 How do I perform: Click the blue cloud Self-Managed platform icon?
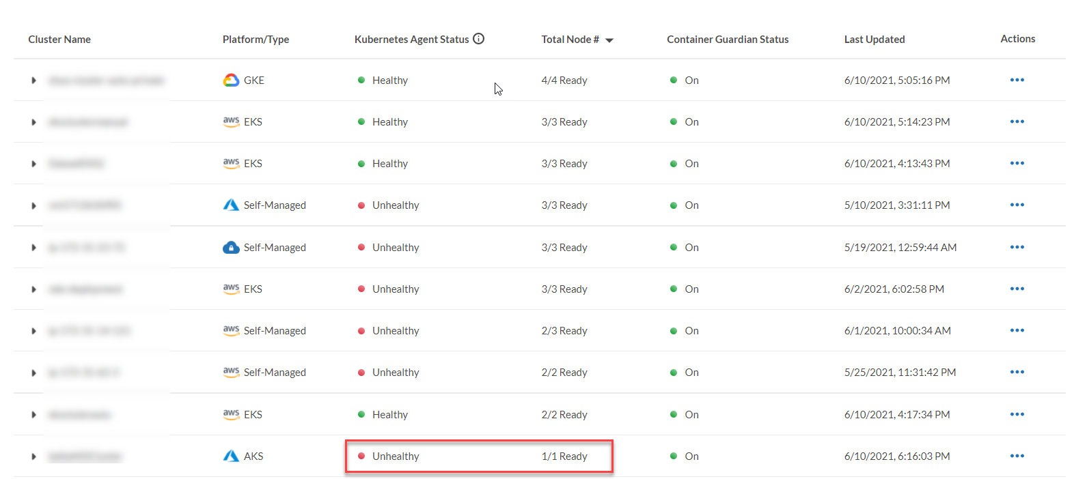pyautogui.click(x=231, y=247)
